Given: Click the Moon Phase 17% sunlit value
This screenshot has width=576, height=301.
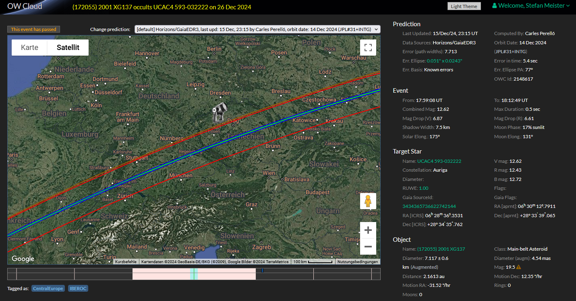Looking at the screenshot, I should point(533,127).
